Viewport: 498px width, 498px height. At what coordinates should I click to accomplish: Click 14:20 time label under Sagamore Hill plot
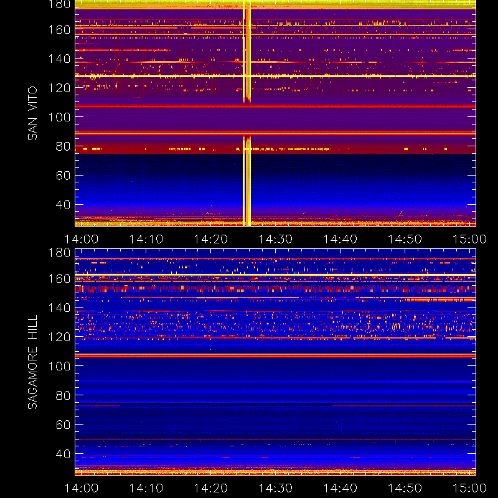click(211, 488)
